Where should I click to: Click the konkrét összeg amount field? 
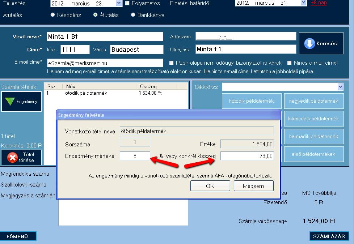click(x=247, y=156)
